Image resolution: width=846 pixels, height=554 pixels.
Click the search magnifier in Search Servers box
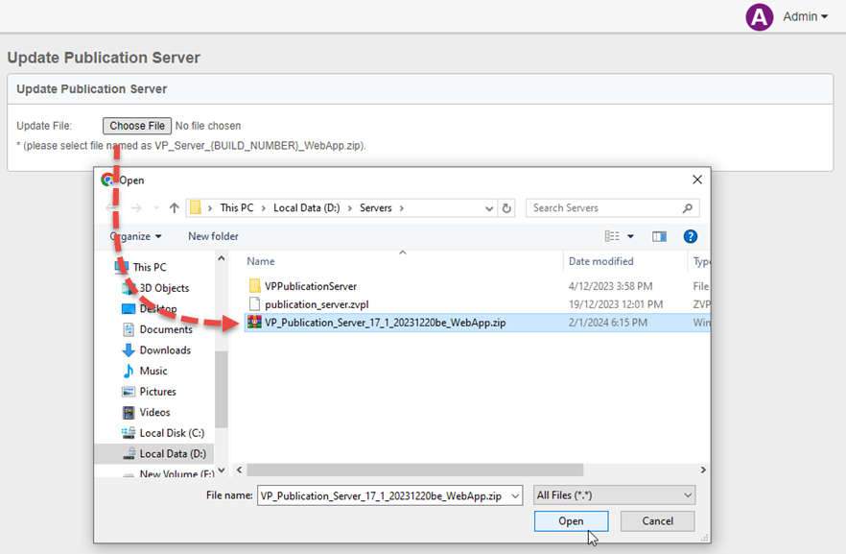pos(688,207)
